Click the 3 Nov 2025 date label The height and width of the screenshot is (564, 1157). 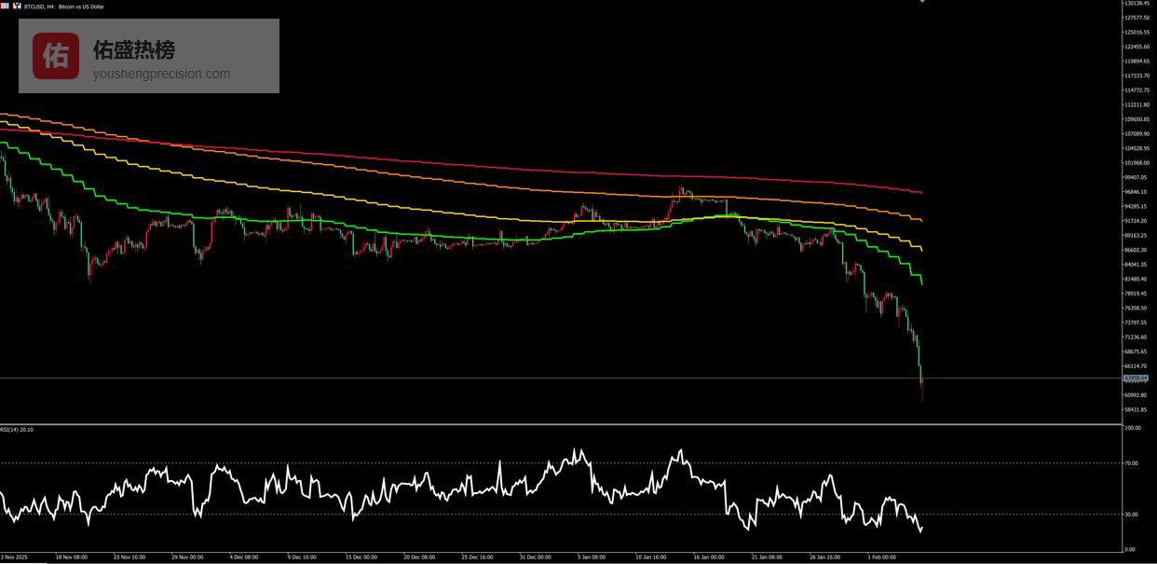[x=14, y=557]
